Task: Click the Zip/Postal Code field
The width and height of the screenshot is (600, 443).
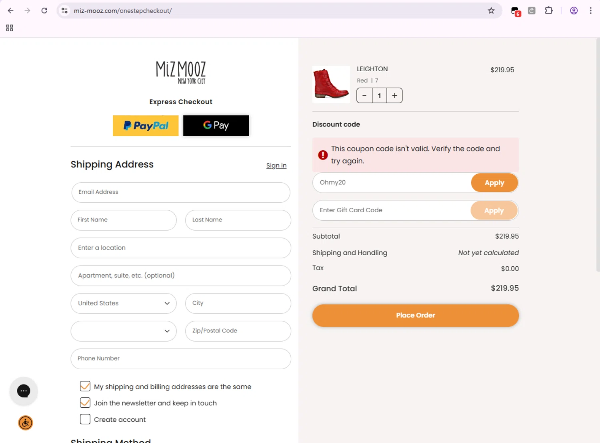Action: [238, 331]
